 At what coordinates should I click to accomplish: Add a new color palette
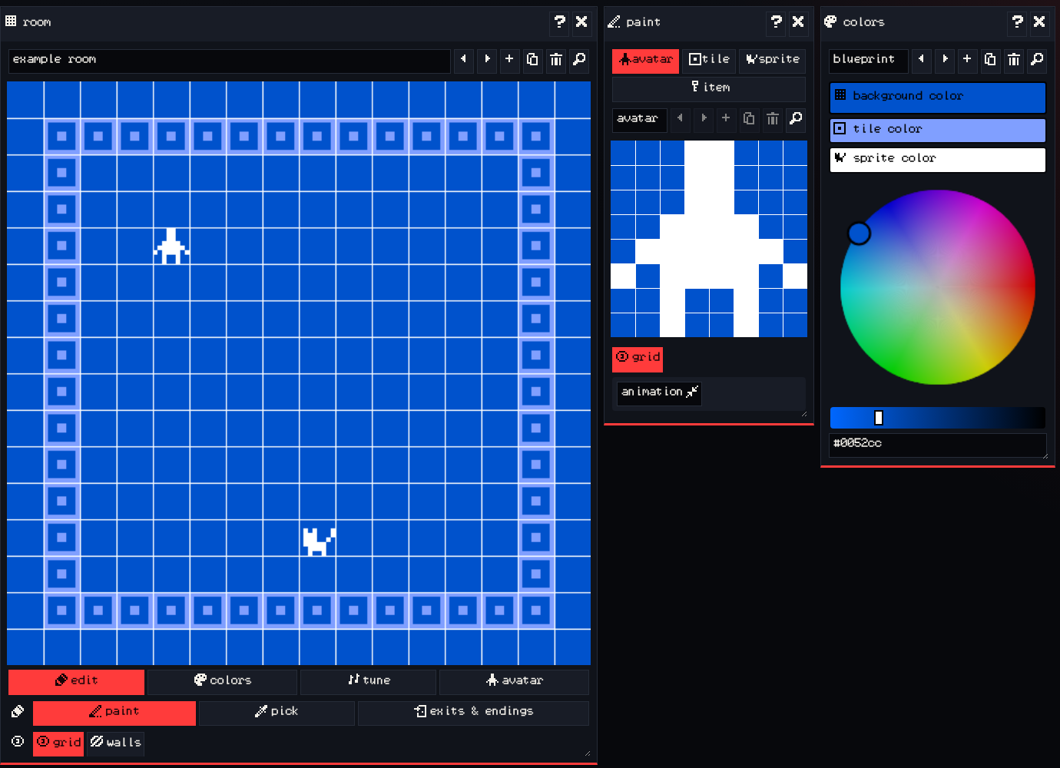pyautogui.click(x=967, y=60)
